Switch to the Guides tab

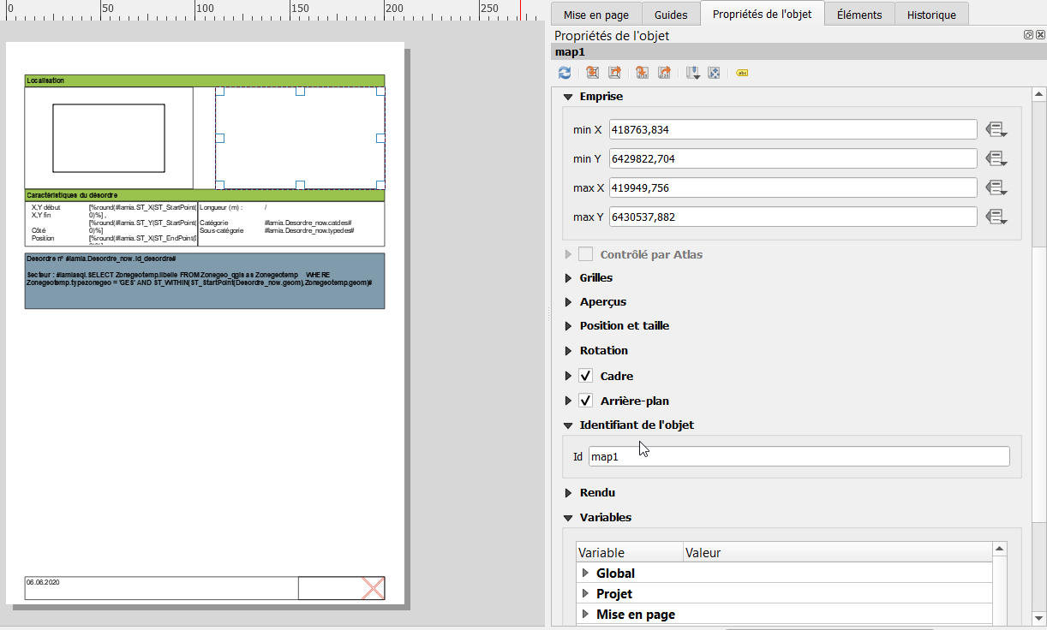(671, 15)
